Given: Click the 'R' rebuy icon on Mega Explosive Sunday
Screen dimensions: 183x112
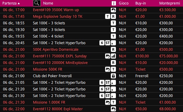Looking at the screenshot, I should click(113, 17).
